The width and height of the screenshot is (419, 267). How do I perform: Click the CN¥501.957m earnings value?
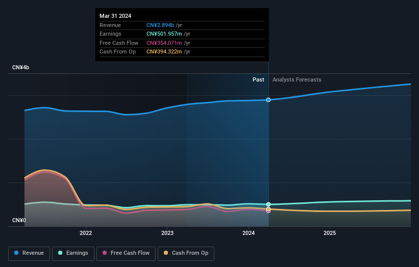[x=164, y=34]
